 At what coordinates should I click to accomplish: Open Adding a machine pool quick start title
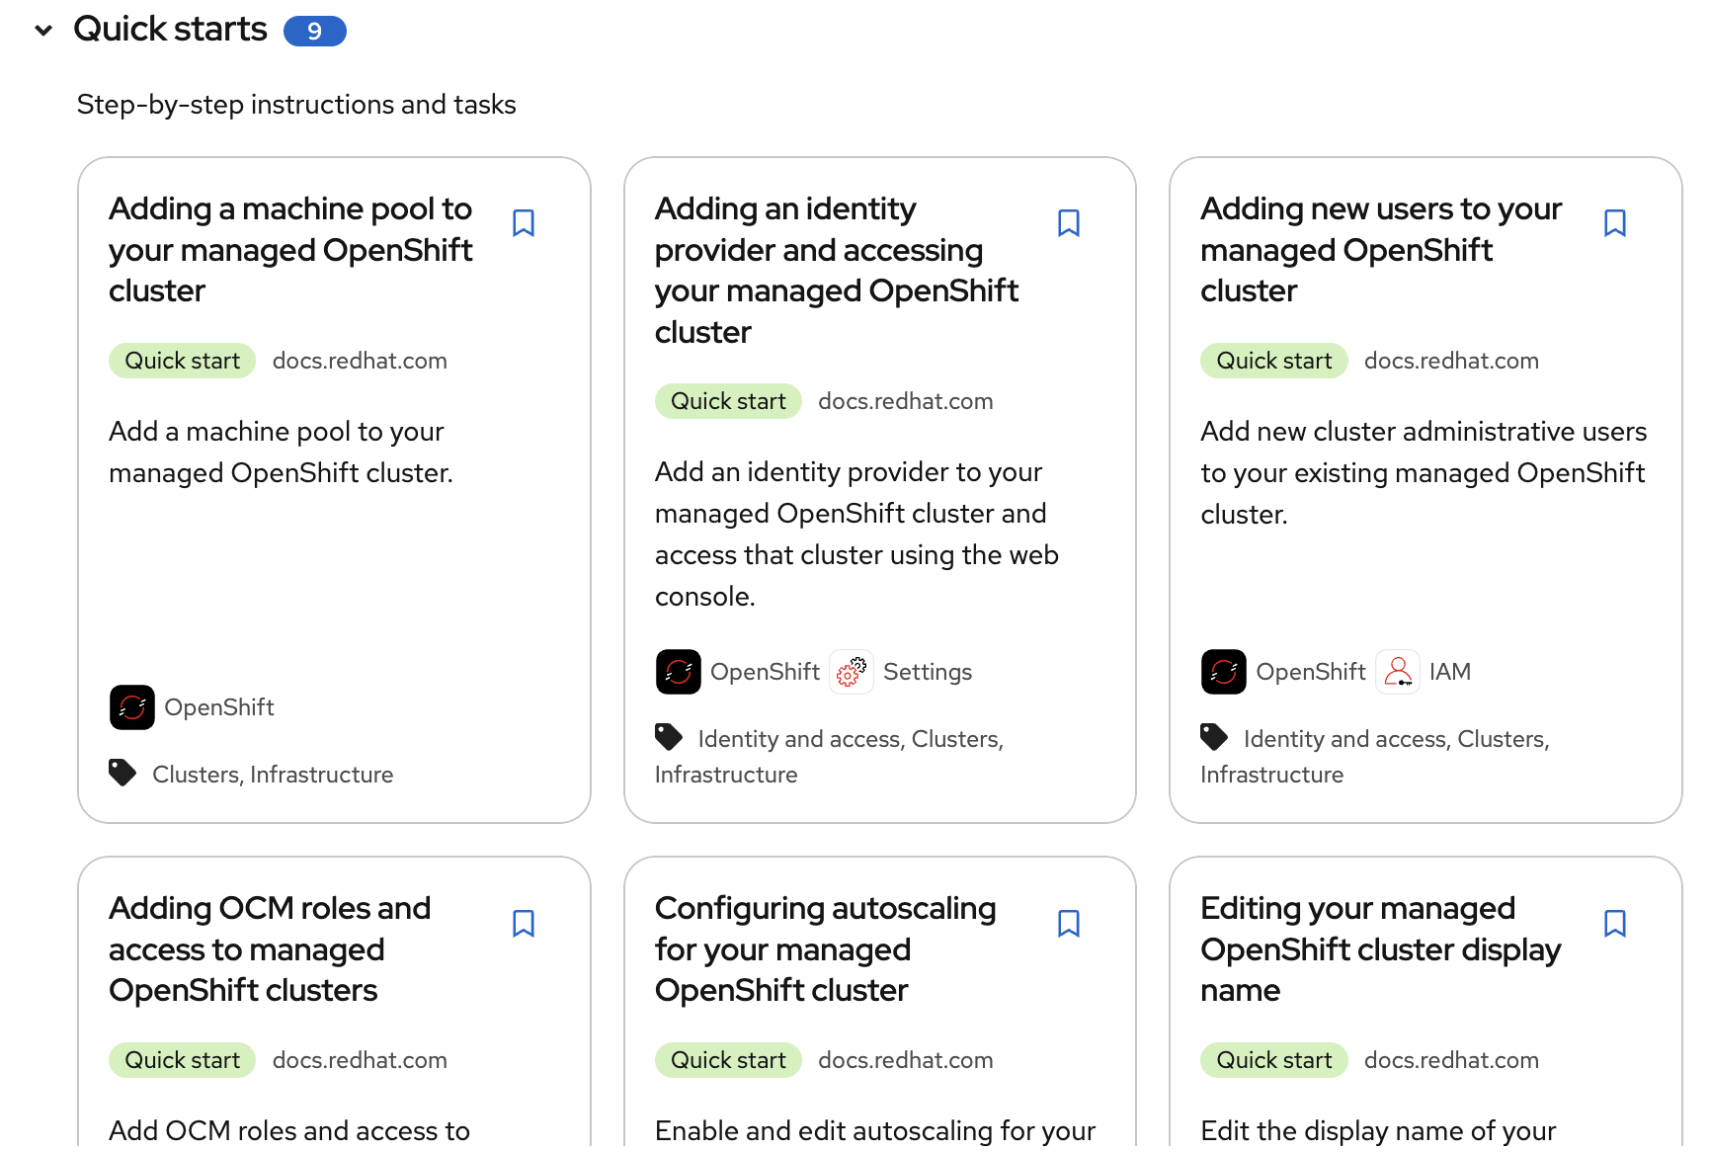tap(290, 250)
